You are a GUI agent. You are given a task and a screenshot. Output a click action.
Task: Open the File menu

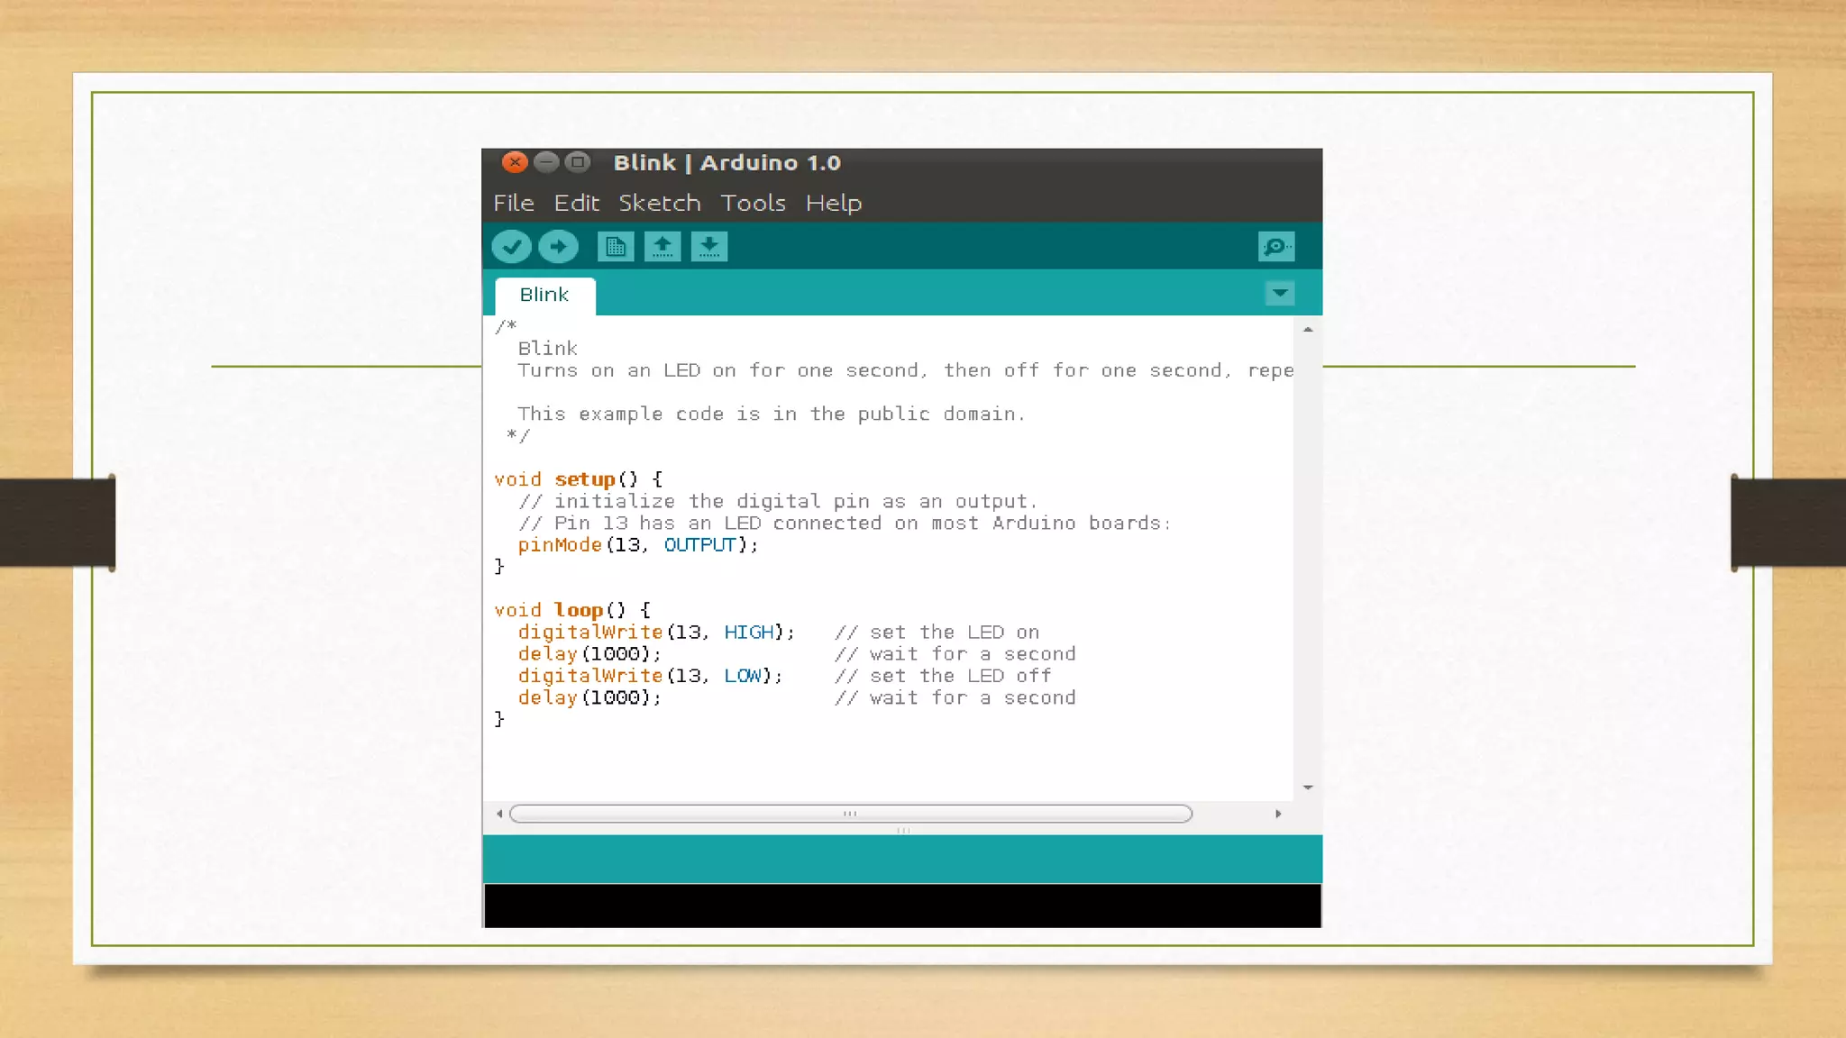(513, 204)
